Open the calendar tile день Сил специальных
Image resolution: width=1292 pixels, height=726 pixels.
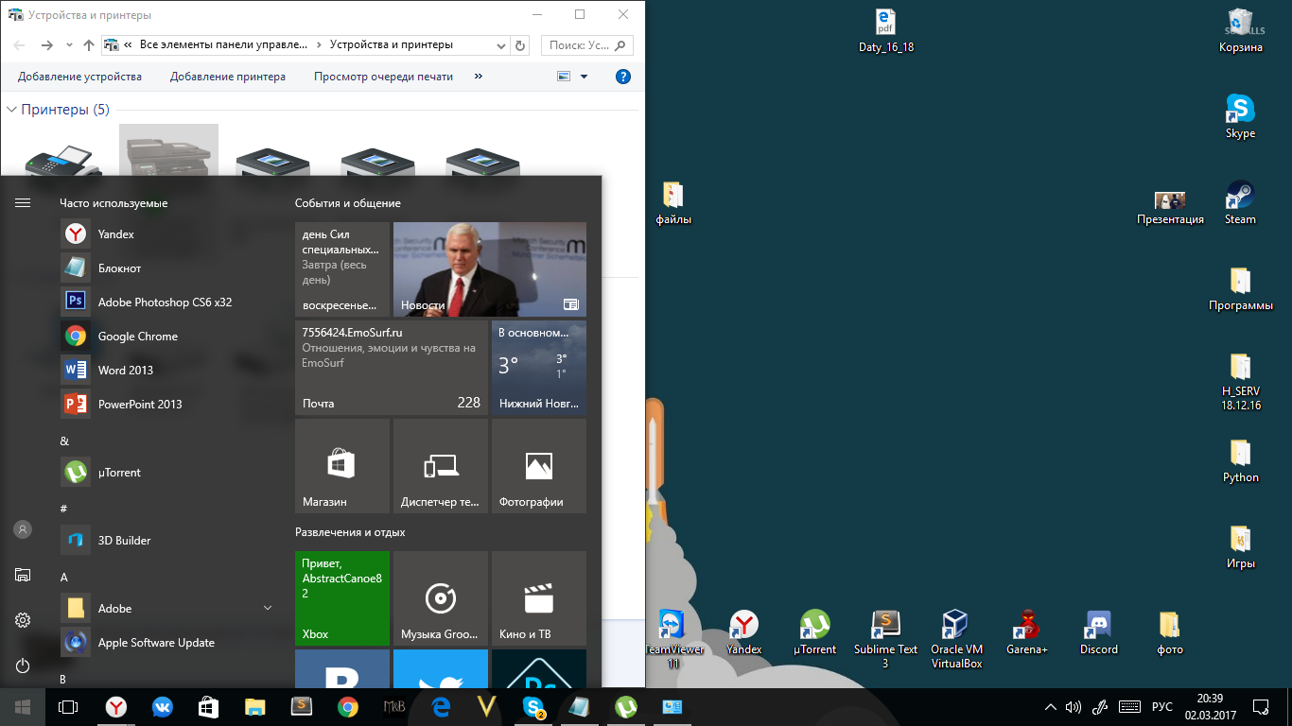click(x=342, y=269)
